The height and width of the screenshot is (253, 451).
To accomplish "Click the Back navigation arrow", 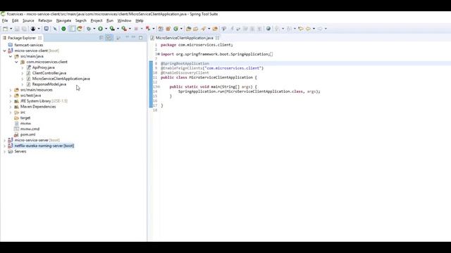I will click(308, 29).
